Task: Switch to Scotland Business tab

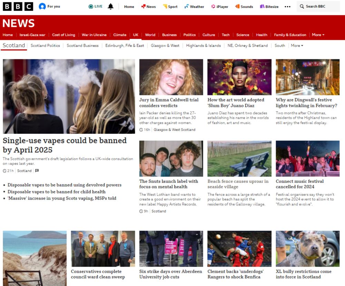Action: [x=82, y=46]
